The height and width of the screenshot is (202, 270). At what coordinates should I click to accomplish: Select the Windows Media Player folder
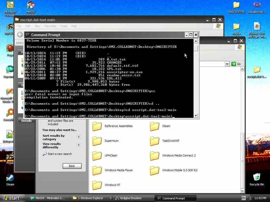pyautogui.click(x=113, y=170)
